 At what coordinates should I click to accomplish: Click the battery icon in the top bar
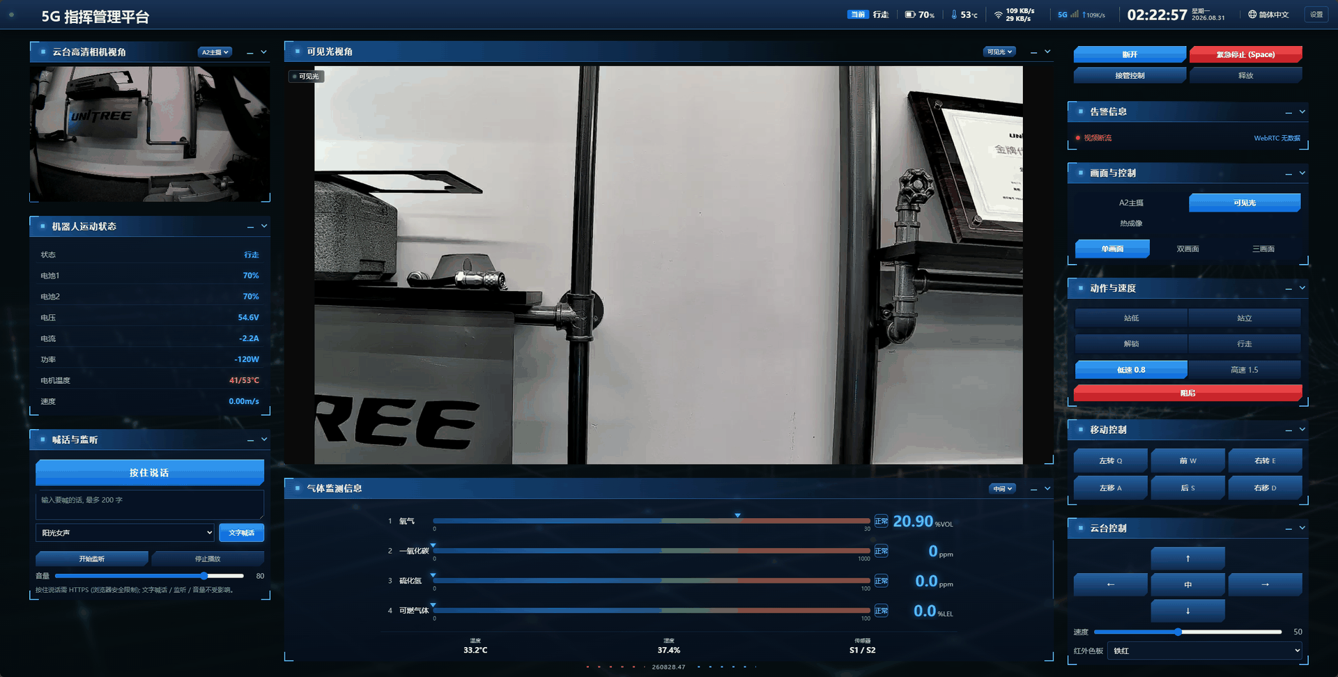click(909, 15)
